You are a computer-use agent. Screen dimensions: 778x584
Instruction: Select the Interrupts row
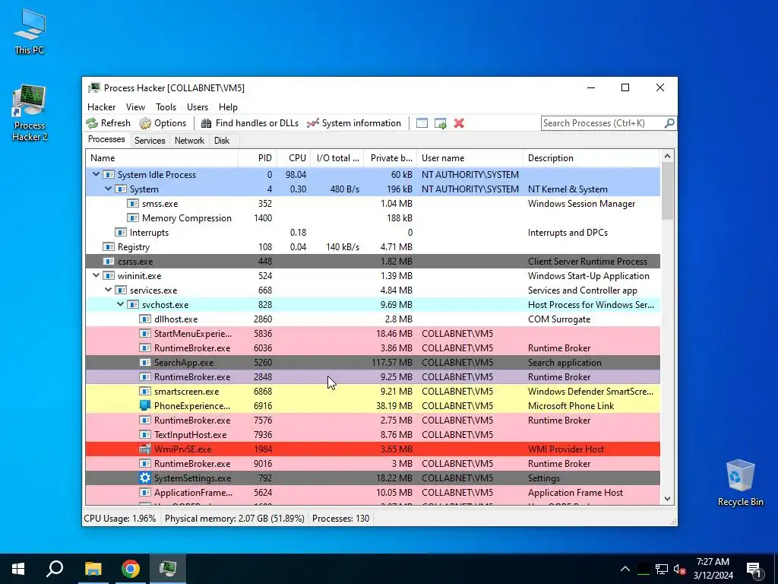pyautogui.click(x=373, y=233)
